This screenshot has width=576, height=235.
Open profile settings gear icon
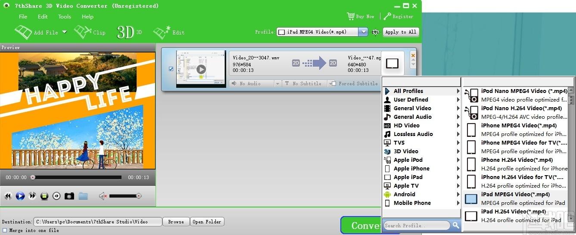(376, 32)
